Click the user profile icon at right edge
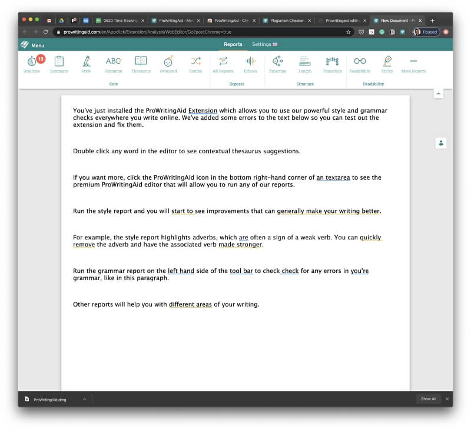The height and width of the screenshot is (431, 471). pos(440,143)
